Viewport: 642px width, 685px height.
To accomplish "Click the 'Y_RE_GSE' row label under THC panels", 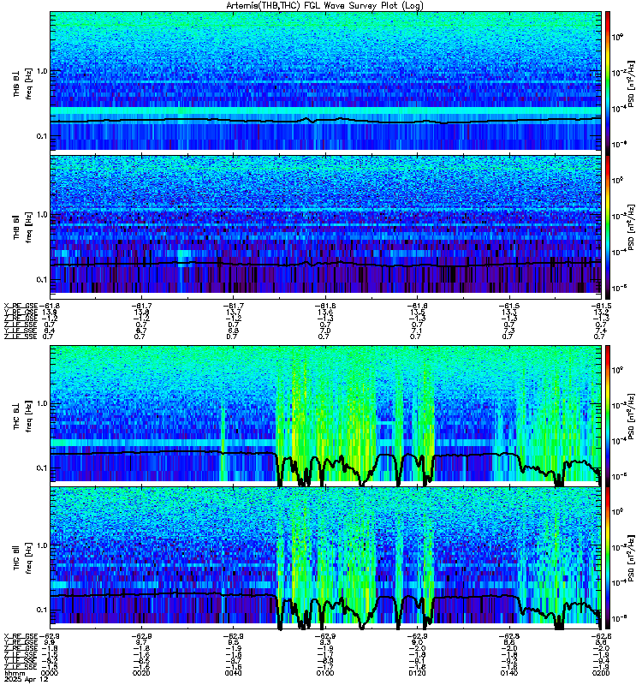I will (21, 641).
